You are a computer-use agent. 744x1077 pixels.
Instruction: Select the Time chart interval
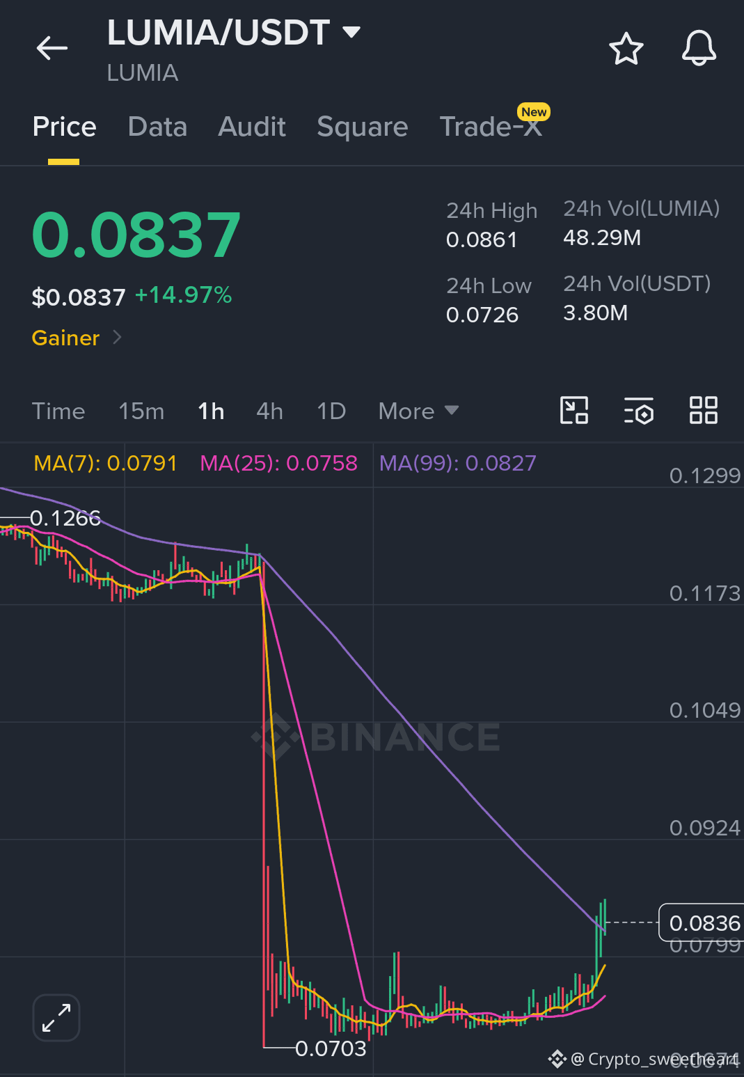coord(58,411)
